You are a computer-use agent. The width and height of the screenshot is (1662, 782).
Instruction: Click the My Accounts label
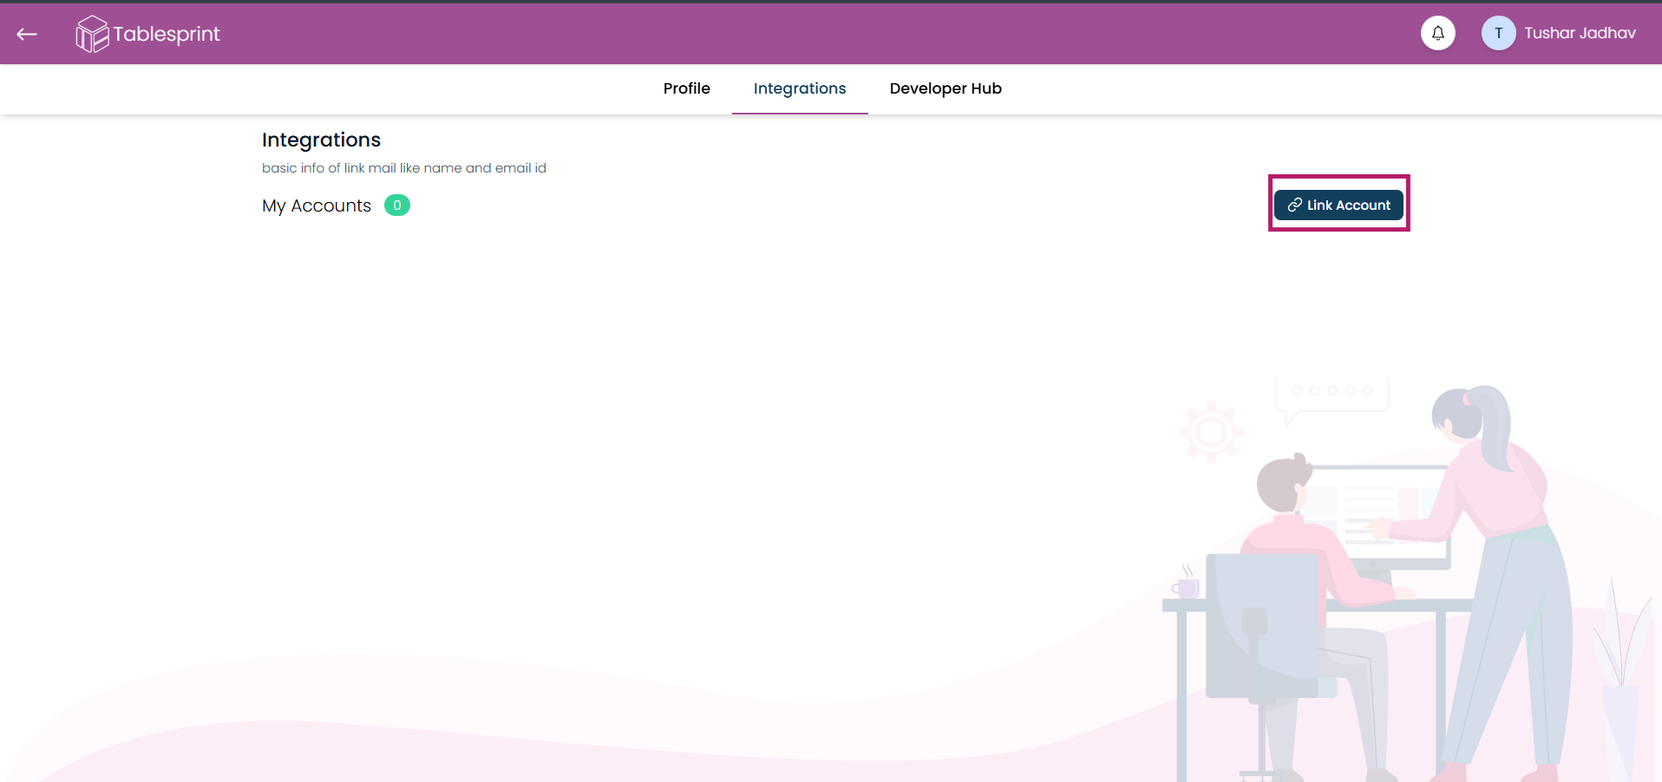[317, 205]
